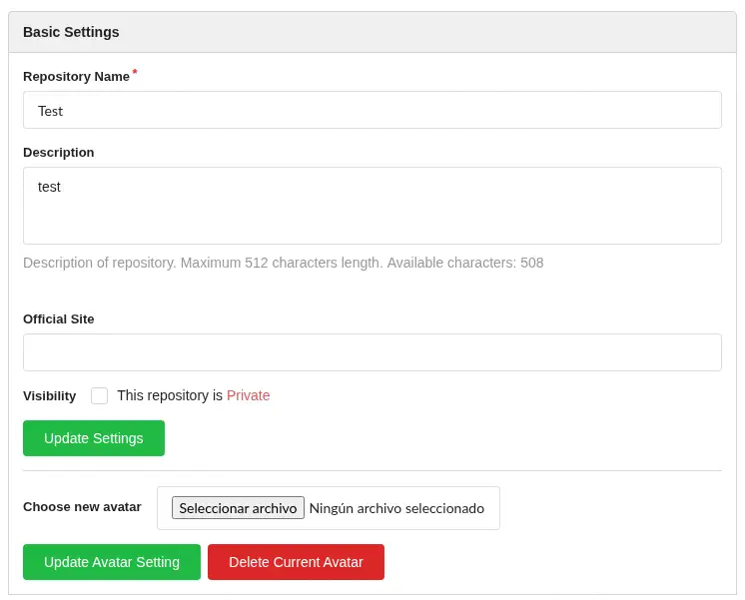
Task: Click the "Available characters: 508" counter
Action: tap(464, 263)
